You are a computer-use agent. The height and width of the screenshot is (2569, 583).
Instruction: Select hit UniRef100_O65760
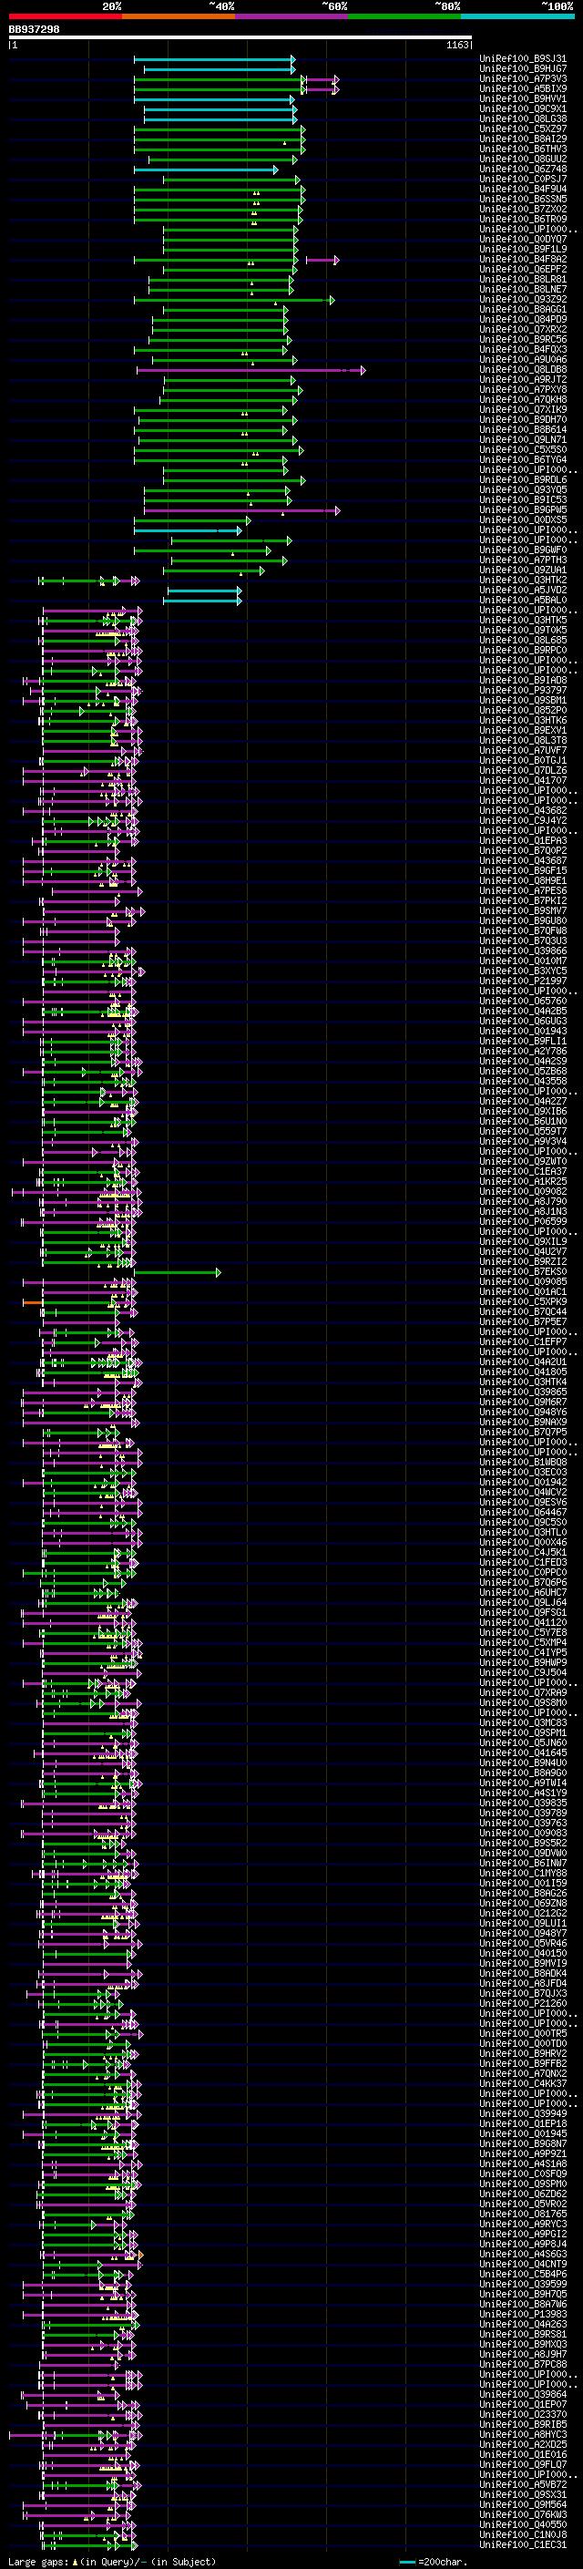pyautogui.click(x=523, y=1002)
